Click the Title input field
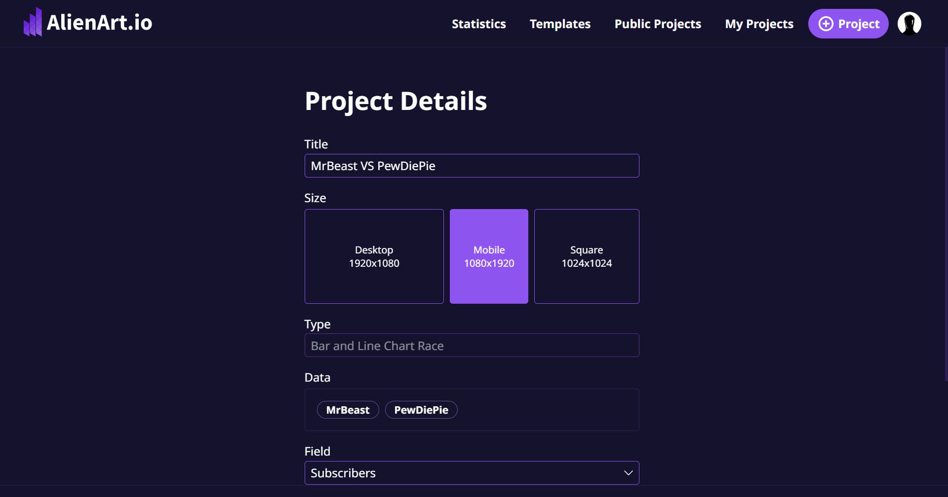Screen dimensions: 948x497 point(472,166)
